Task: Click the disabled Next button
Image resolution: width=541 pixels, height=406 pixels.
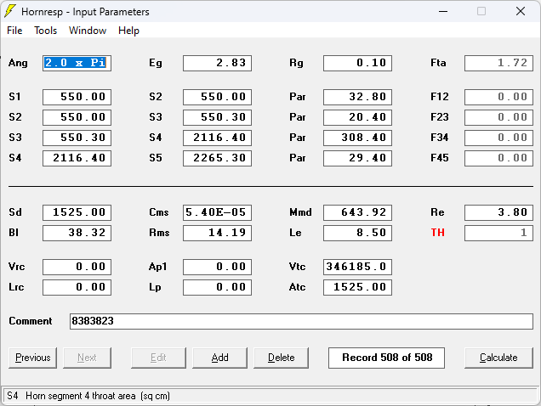Action: pyautogui.click(x=87, y=358)
